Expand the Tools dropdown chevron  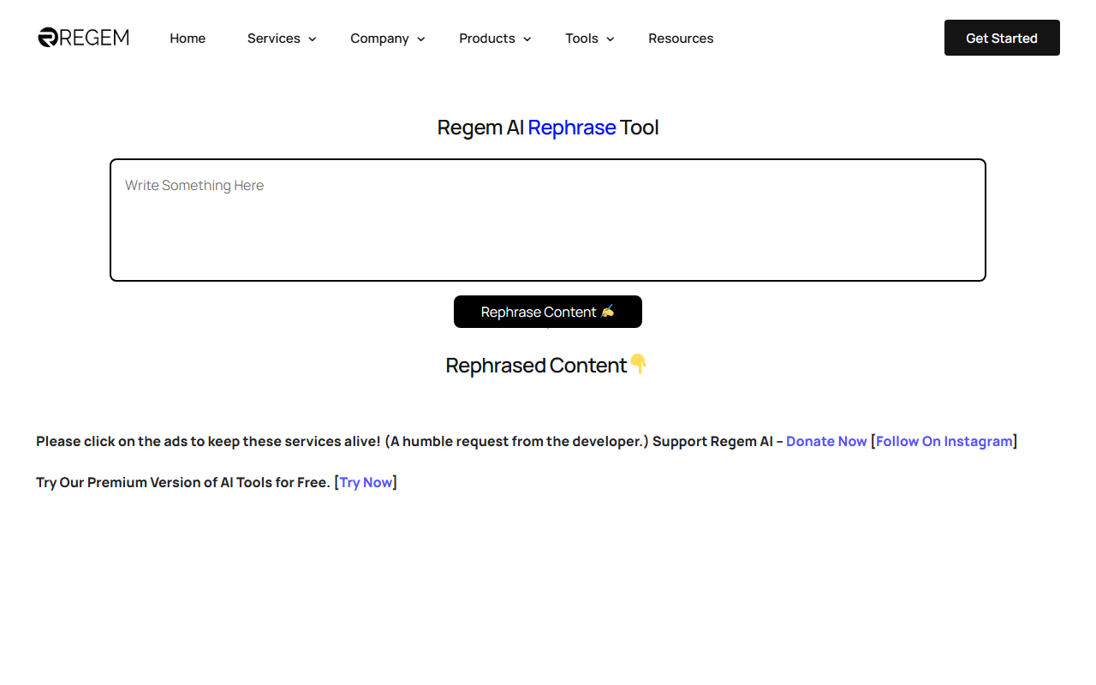coord(611,39)
